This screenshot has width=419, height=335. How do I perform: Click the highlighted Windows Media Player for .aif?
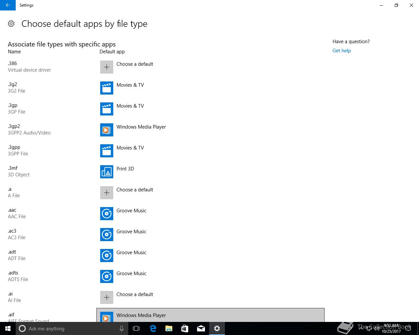[210, 315]
